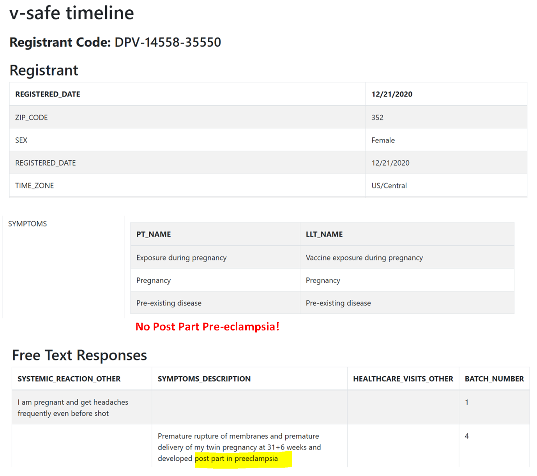Click non-bold REGISTERED_DATE label under SEX row

click(46, 163)
